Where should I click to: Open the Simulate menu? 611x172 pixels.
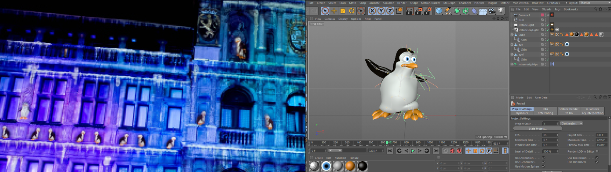[x=388, y=3]
